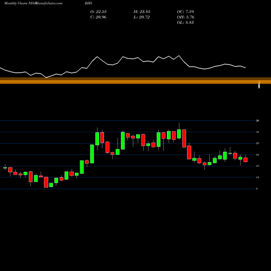Click the 9 price axis label

coord(257,189)
